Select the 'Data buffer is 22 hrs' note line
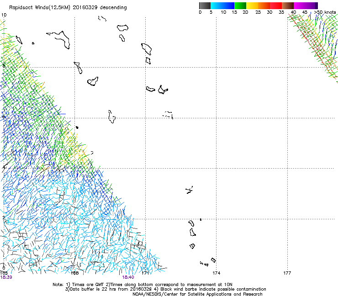This screenshot has width=338, height=297. coord(165,289)
